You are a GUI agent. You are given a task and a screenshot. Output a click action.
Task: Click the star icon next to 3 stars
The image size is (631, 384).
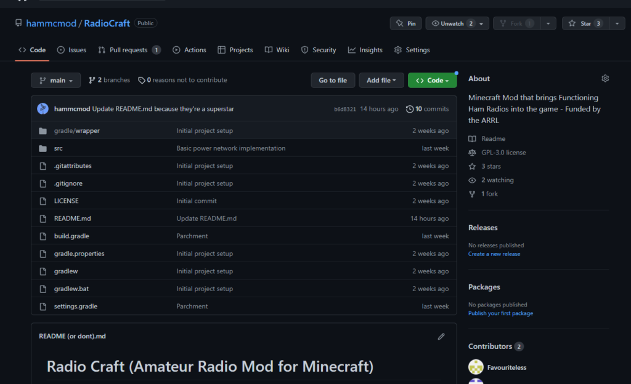click(x=472, y=166)
